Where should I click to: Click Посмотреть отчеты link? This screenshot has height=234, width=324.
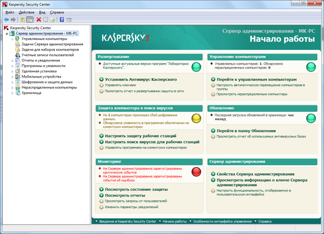(x=125, y=195)
